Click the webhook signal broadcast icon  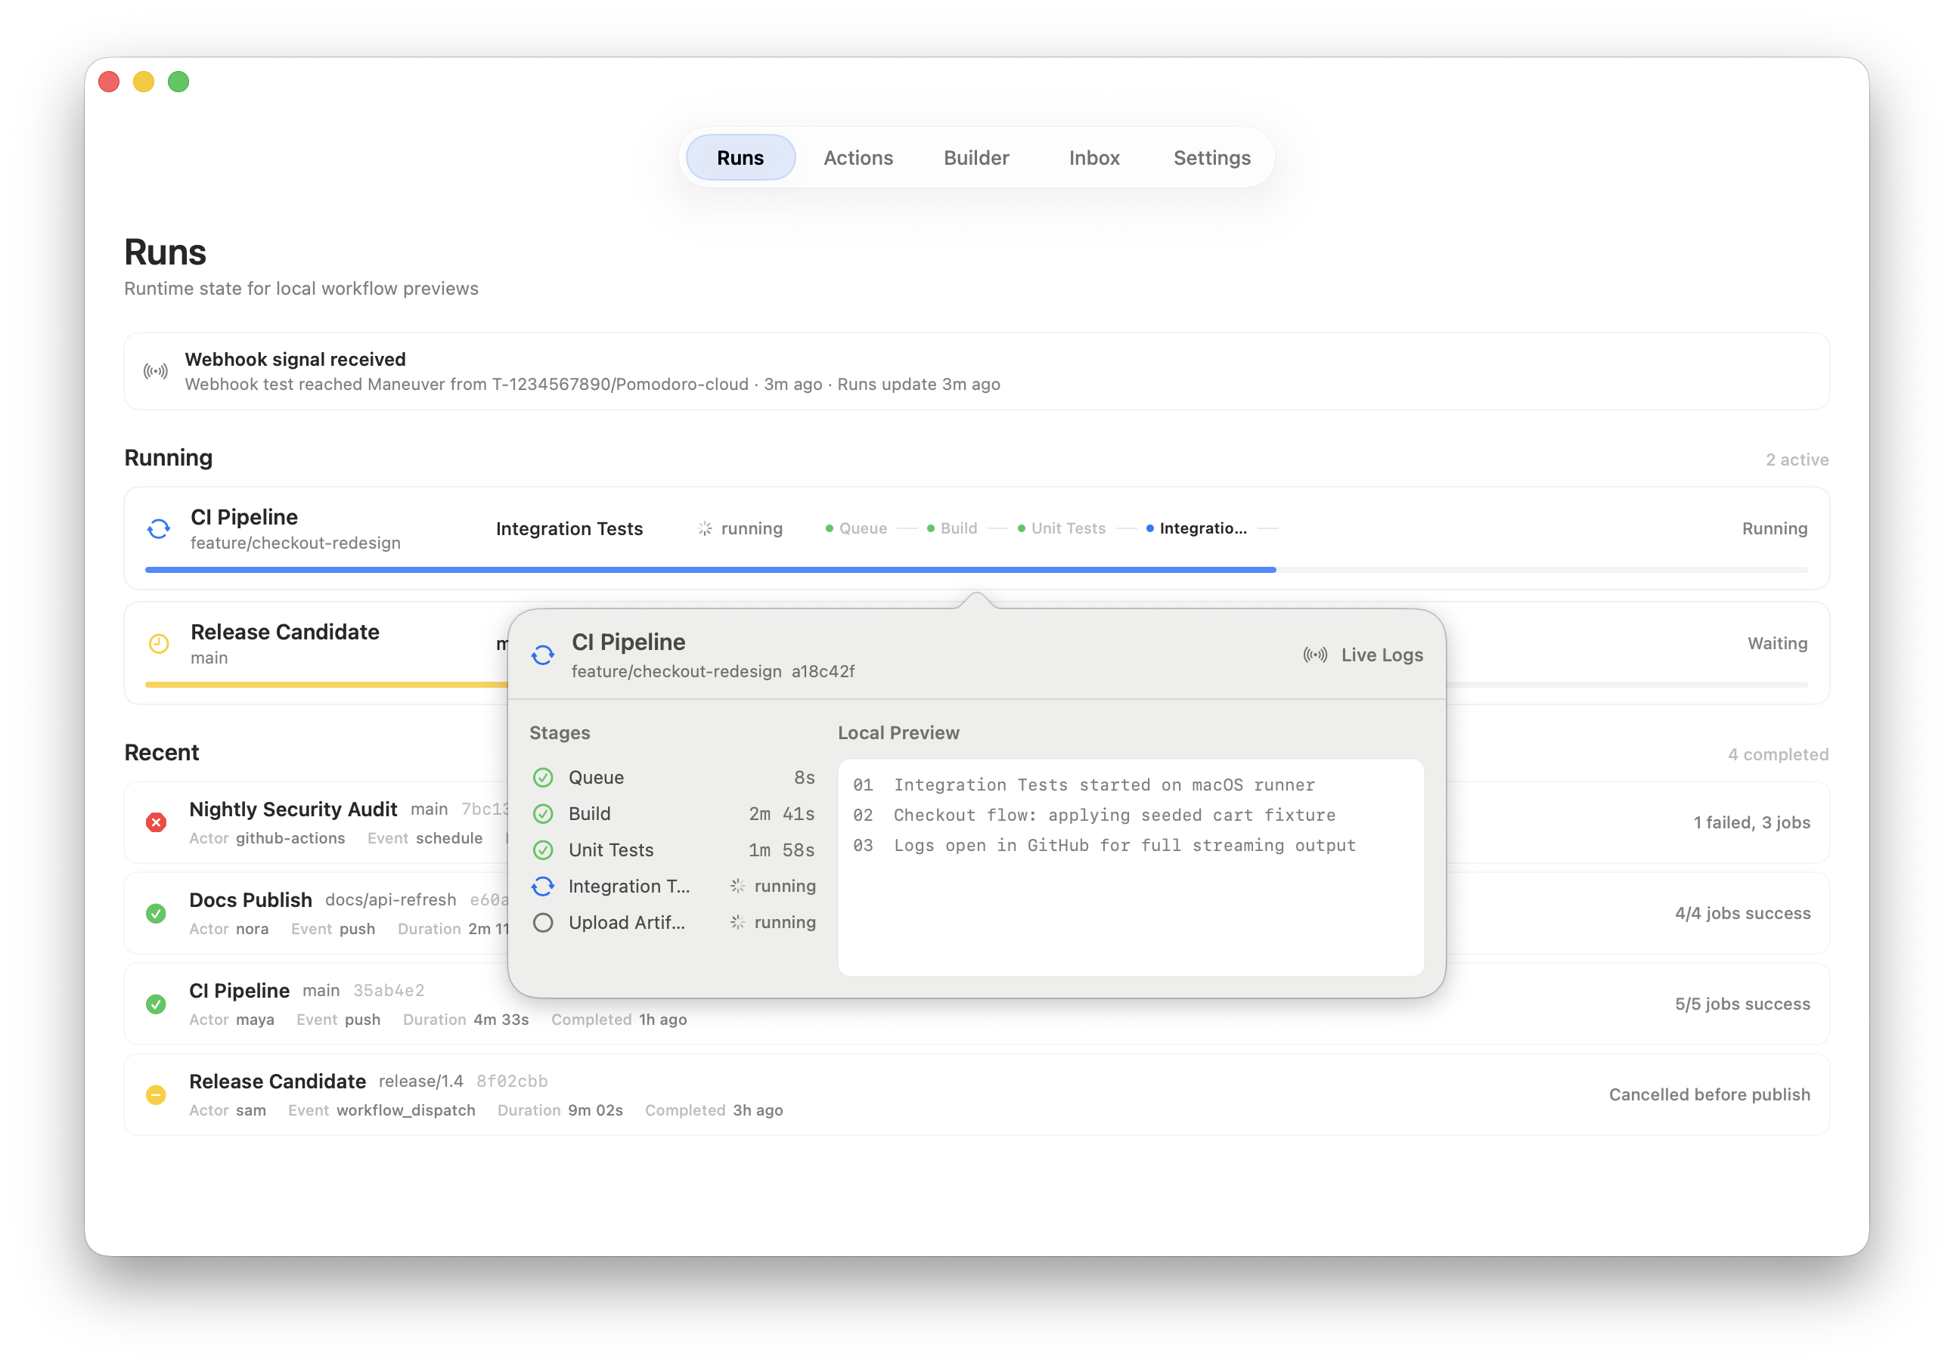point(156,371)
